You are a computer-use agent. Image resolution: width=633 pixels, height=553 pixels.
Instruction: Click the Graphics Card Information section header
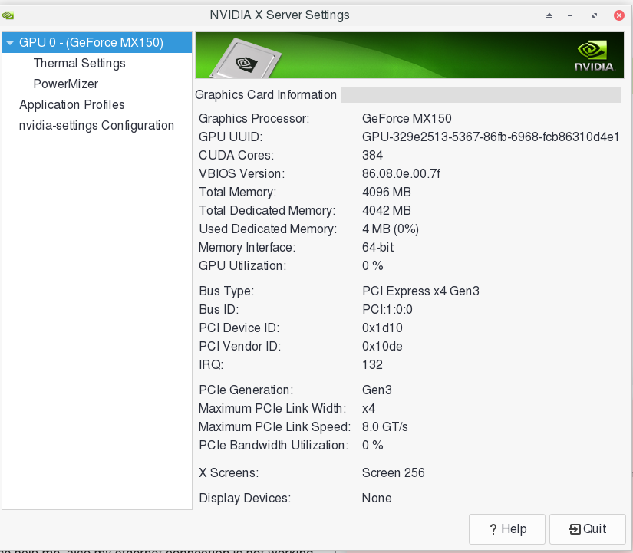pyautogui.click(x=265, y=95)
